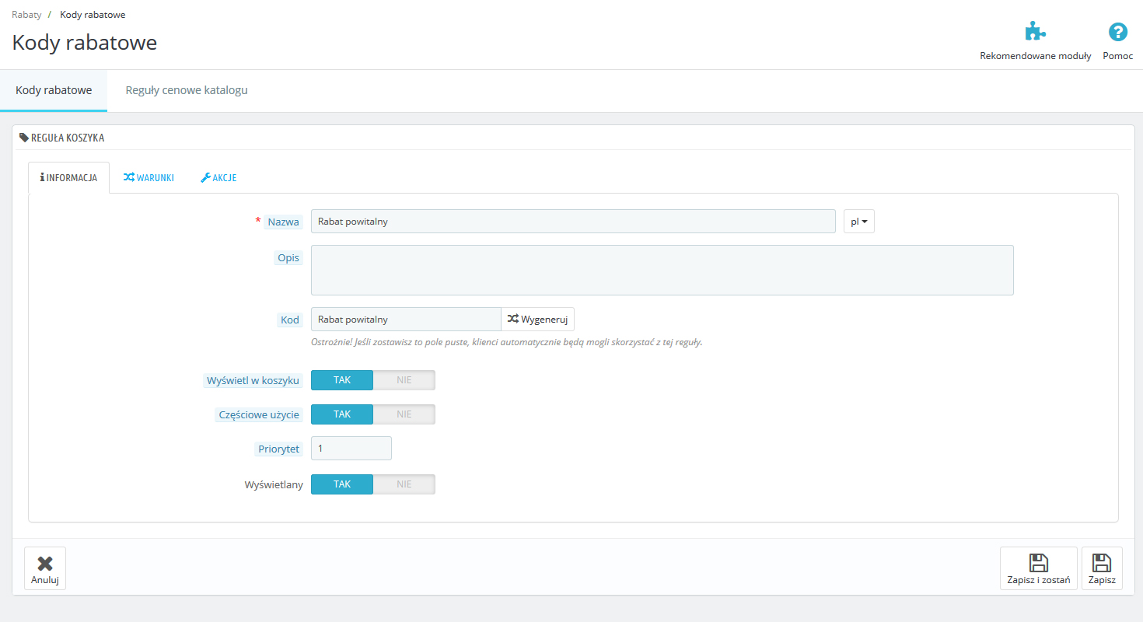The height and width of the screenshot is (622, 1143).
Task: Click the shuffle icon on Wygeneruj
Action: pos(513,319)
